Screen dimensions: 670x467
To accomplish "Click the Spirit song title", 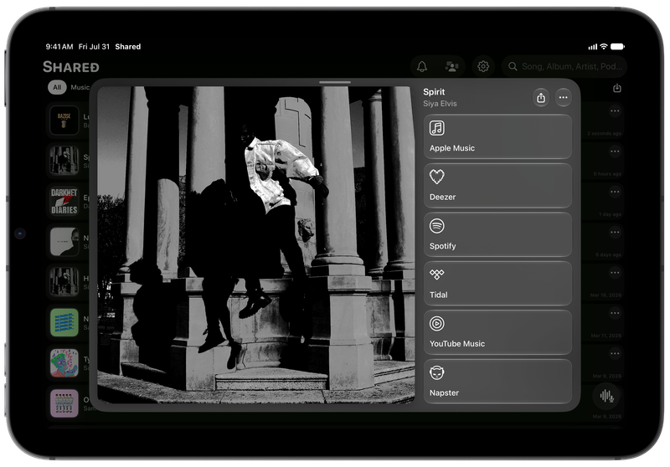I will pos(434,92).
